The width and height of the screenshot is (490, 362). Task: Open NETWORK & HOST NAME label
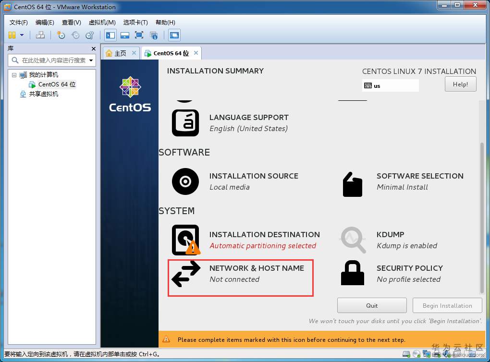(x=257, y=268)
